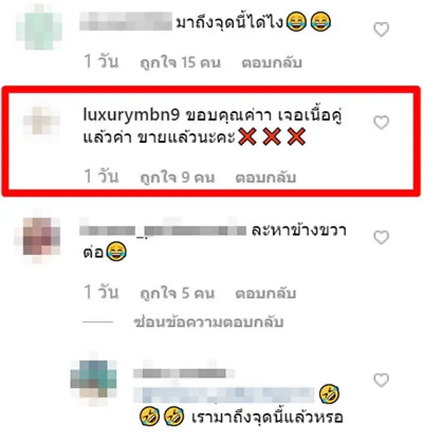Open the blurred mention in the reply
The image size is (423, 442).
click(224, 394)
